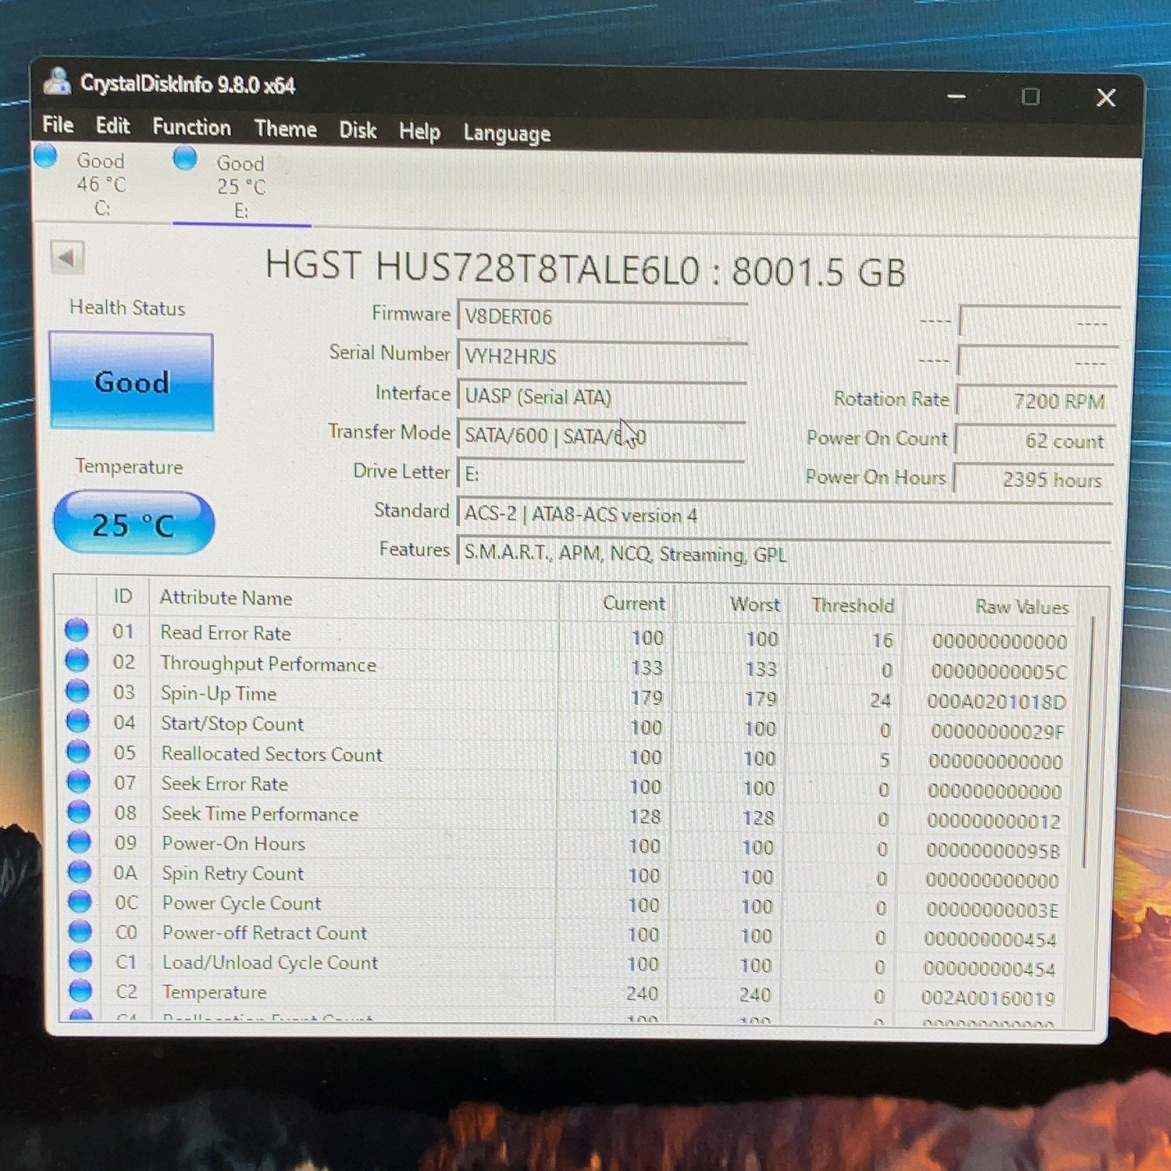Select the Seek Error Rate row name
Screen dimensions: 1171x1171
[225, 784]
